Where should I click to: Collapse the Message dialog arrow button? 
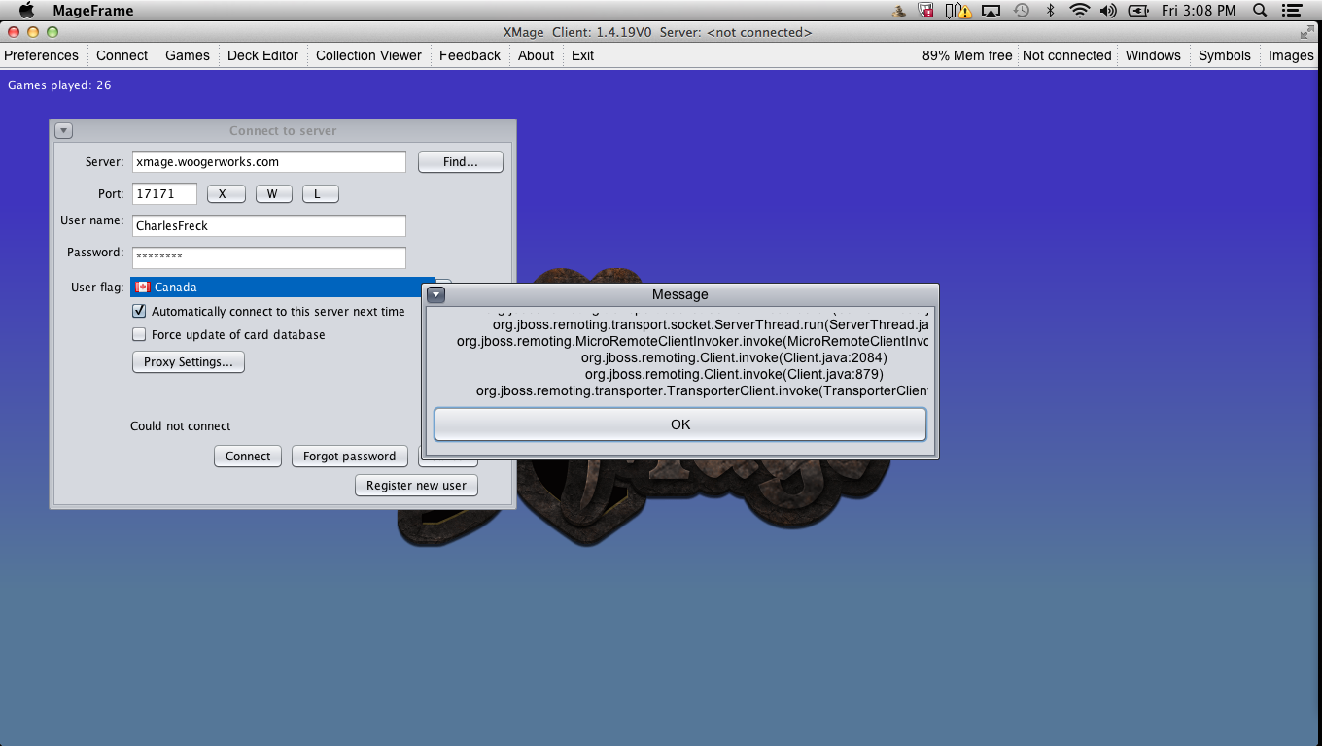pyautogui.click(x=435, y=294)
